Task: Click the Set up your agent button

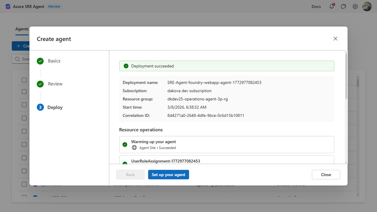Action: [x=169, y=175]
